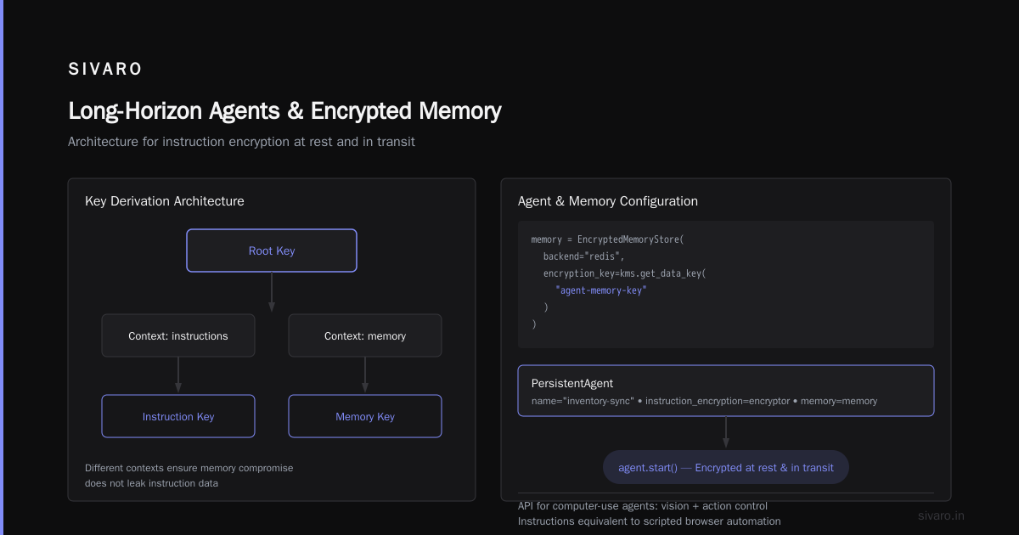1019x535 pixels.
Task: Click the backend="redis" code line
Action: (x=584, y=256)
